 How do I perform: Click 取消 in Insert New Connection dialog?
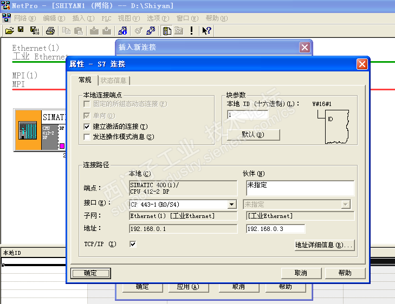click(239, 287)
